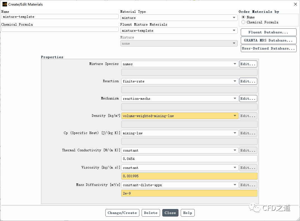The width and height of the screenshot is (300, 221).
Task: Click the Thermal Conductivity value field
Action: coord(189,159)
